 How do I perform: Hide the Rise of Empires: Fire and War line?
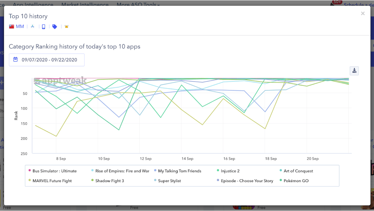coord(122,171)
